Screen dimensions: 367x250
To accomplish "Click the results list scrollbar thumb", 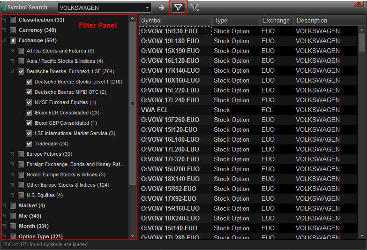I will pos(362,43).
